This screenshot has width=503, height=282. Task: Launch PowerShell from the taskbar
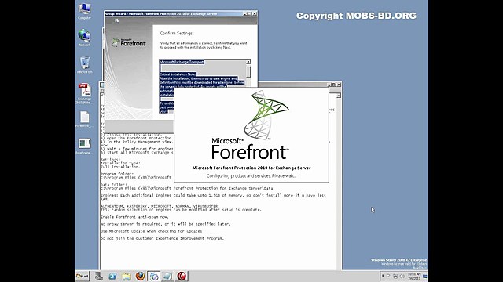point(112,276)
